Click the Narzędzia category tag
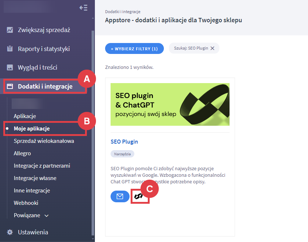 coord(122,154)
